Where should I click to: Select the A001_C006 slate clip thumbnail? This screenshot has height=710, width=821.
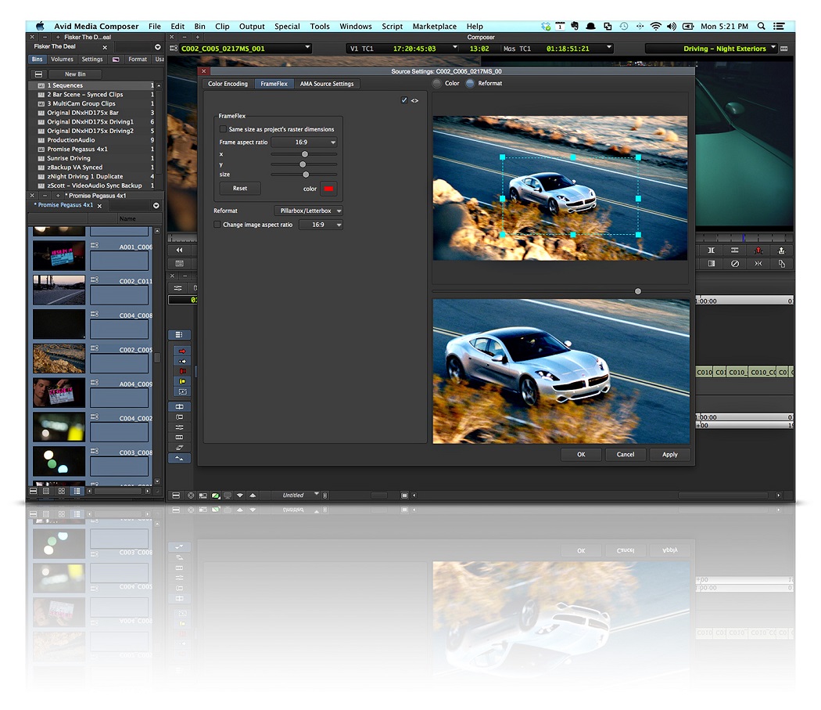59,255
